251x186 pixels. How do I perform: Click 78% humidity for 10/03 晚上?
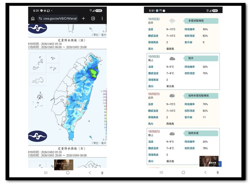tap(205, 148)
